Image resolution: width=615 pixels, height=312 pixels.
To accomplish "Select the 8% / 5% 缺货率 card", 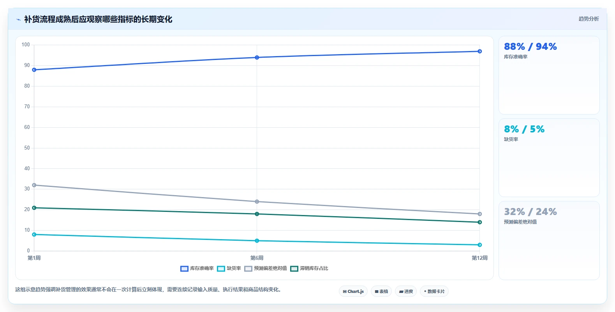I will 549,158.
